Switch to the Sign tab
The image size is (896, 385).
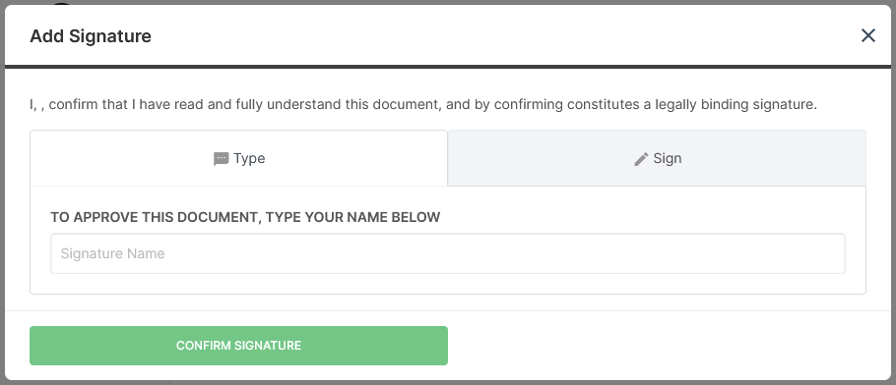657,158
